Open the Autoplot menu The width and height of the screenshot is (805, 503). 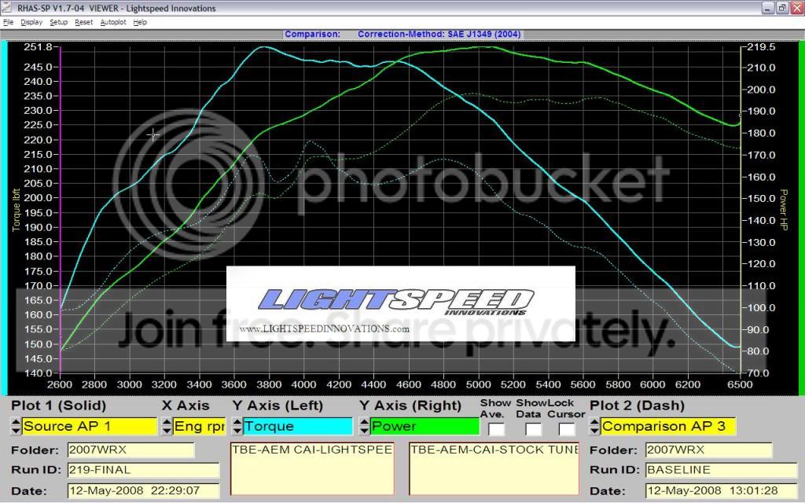click(113, 22)
